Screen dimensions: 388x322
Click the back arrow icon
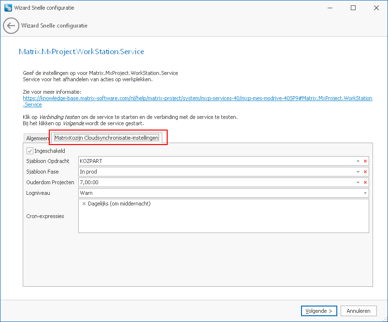[11, 26]
